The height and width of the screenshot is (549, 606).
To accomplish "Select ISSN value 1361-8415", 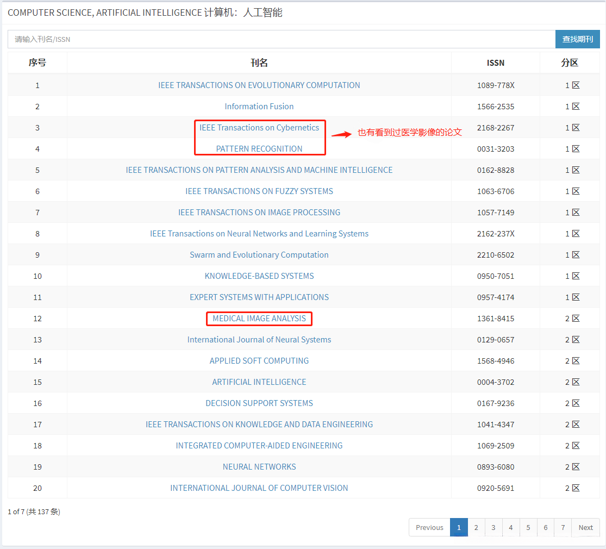I will pos(496,318).
